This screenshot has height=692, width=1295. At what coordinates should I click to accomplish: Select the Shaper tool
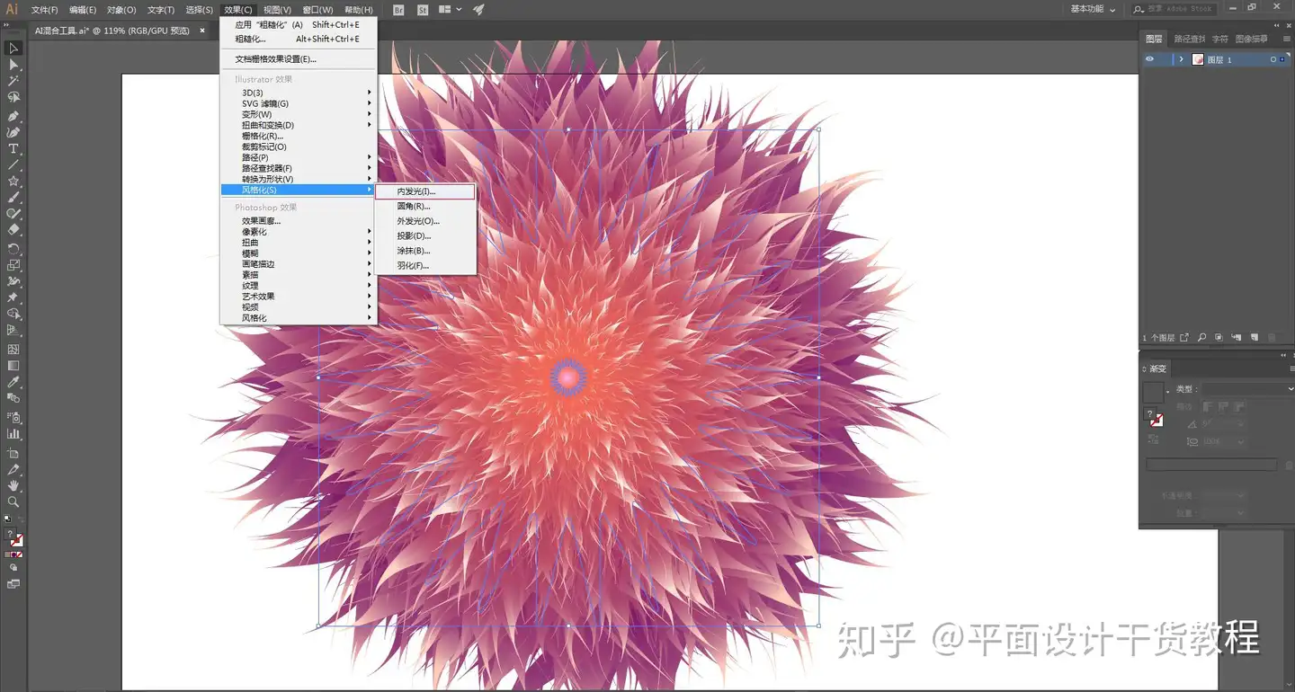coord(13,213)
